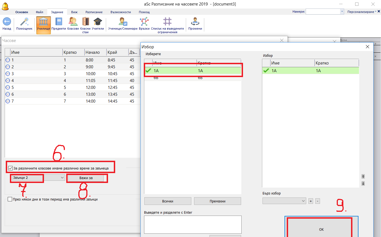The image size is (381, 237).
Task: Switch to the Разписание ribbon tab
Action: click(x=94, y=12)
